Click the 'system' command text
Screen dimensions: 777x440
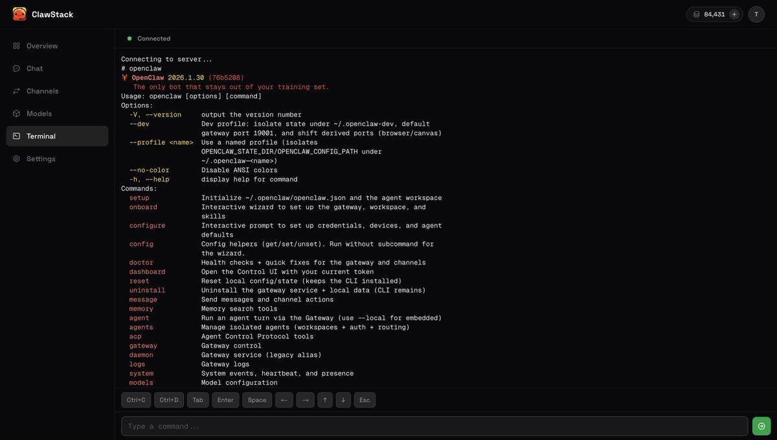tap(141, 373)
